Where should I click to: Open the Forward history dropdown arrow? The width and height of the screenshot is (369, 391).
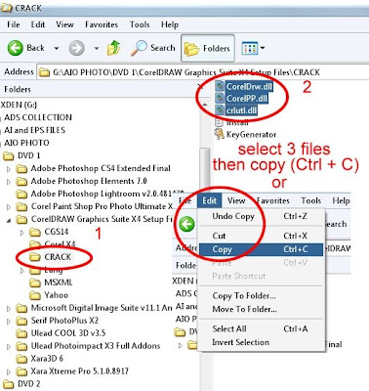pyautogui.click(x=97, y=49)
